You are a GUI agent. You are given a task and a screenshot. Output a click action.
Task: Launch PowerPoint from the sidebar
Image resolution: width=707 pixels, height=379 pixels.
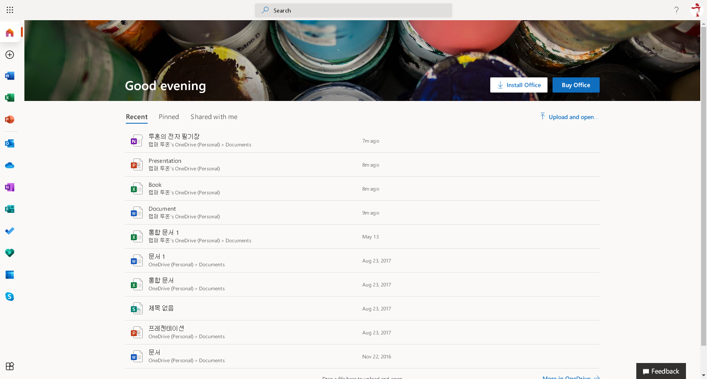coord(10,119)
